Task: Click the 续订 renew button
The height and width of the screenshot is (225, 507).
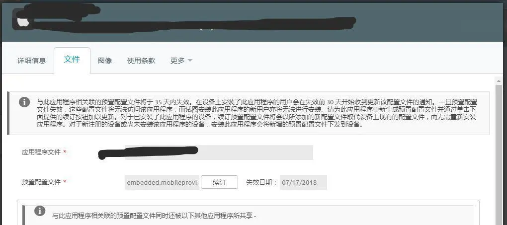Action: click(x=219, y=182)
